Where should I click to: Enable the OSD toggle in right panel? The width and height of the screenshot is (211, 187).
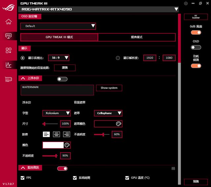[196, 48]
